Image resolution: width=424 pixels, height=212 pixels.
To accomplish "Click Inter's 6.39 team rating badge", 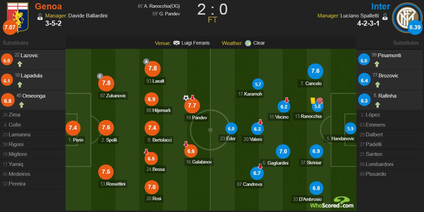I will (x=415, y=28).
